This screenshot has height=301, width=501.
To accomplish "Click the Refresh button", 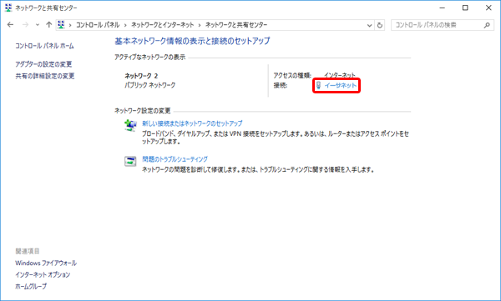I will click(x=380, y=25).
